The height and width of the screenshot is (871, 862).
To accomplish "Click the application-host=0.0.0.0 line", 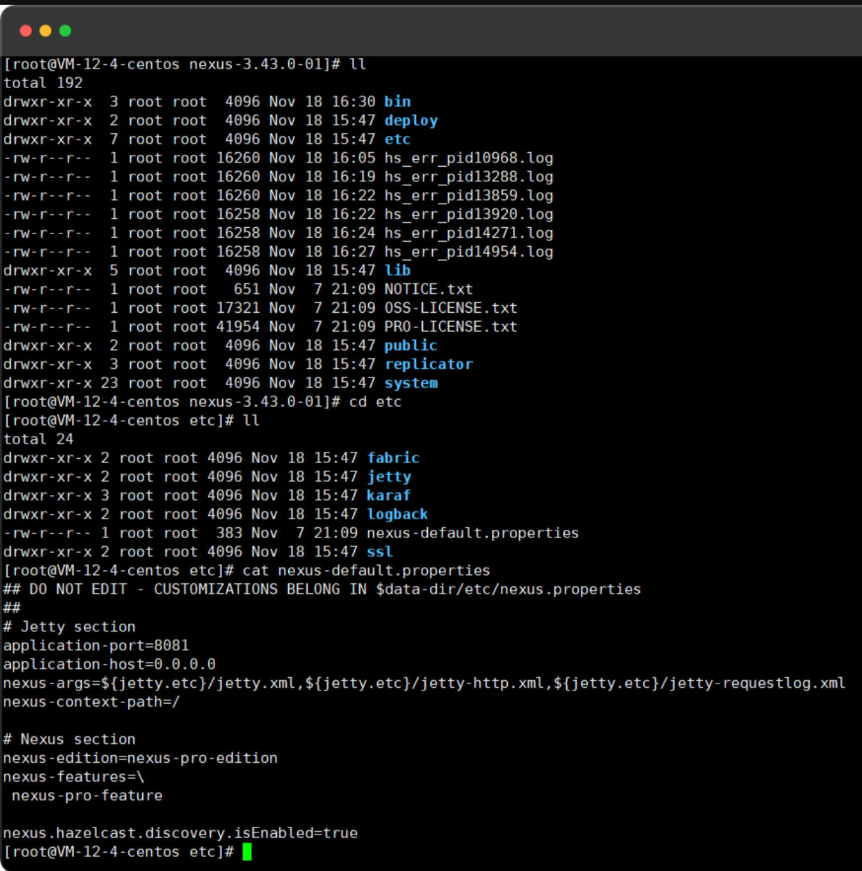I will [x=109, y=665].
